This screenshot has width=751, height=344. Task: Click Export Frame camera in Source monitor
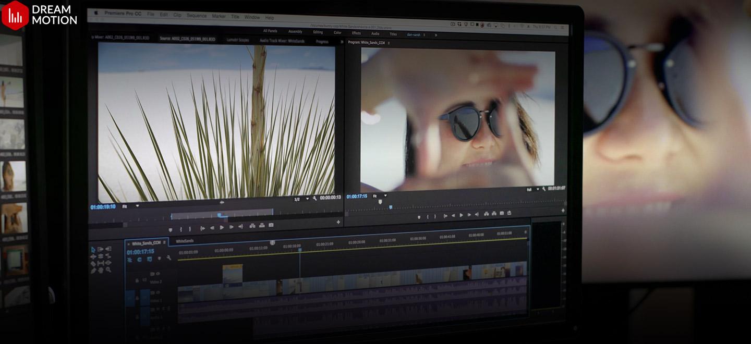point(271,226)
